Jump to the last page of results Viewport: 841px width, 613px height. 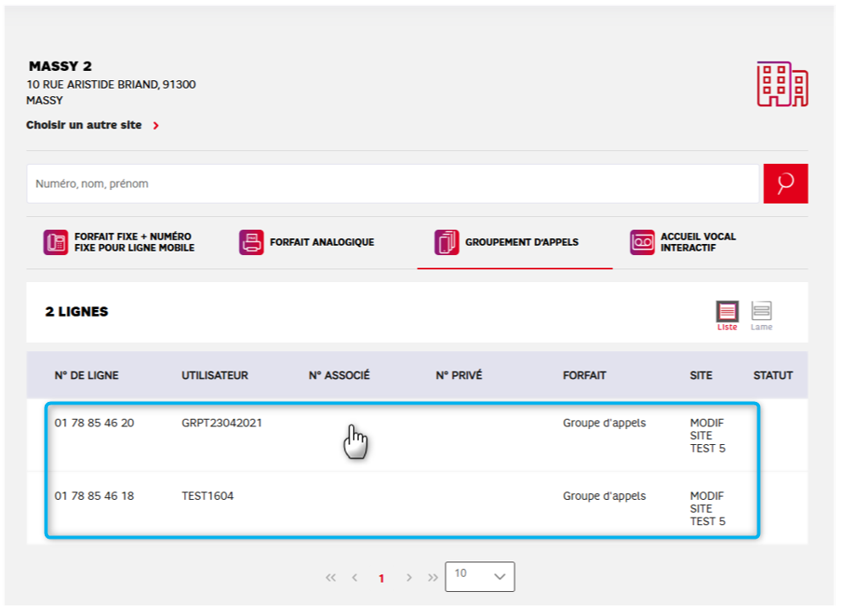[432, 578]
